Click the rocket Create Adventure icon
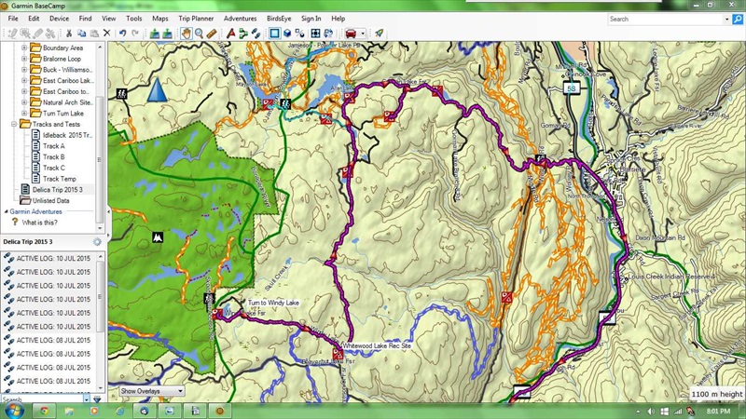746x419 pixels. [380, 34]
